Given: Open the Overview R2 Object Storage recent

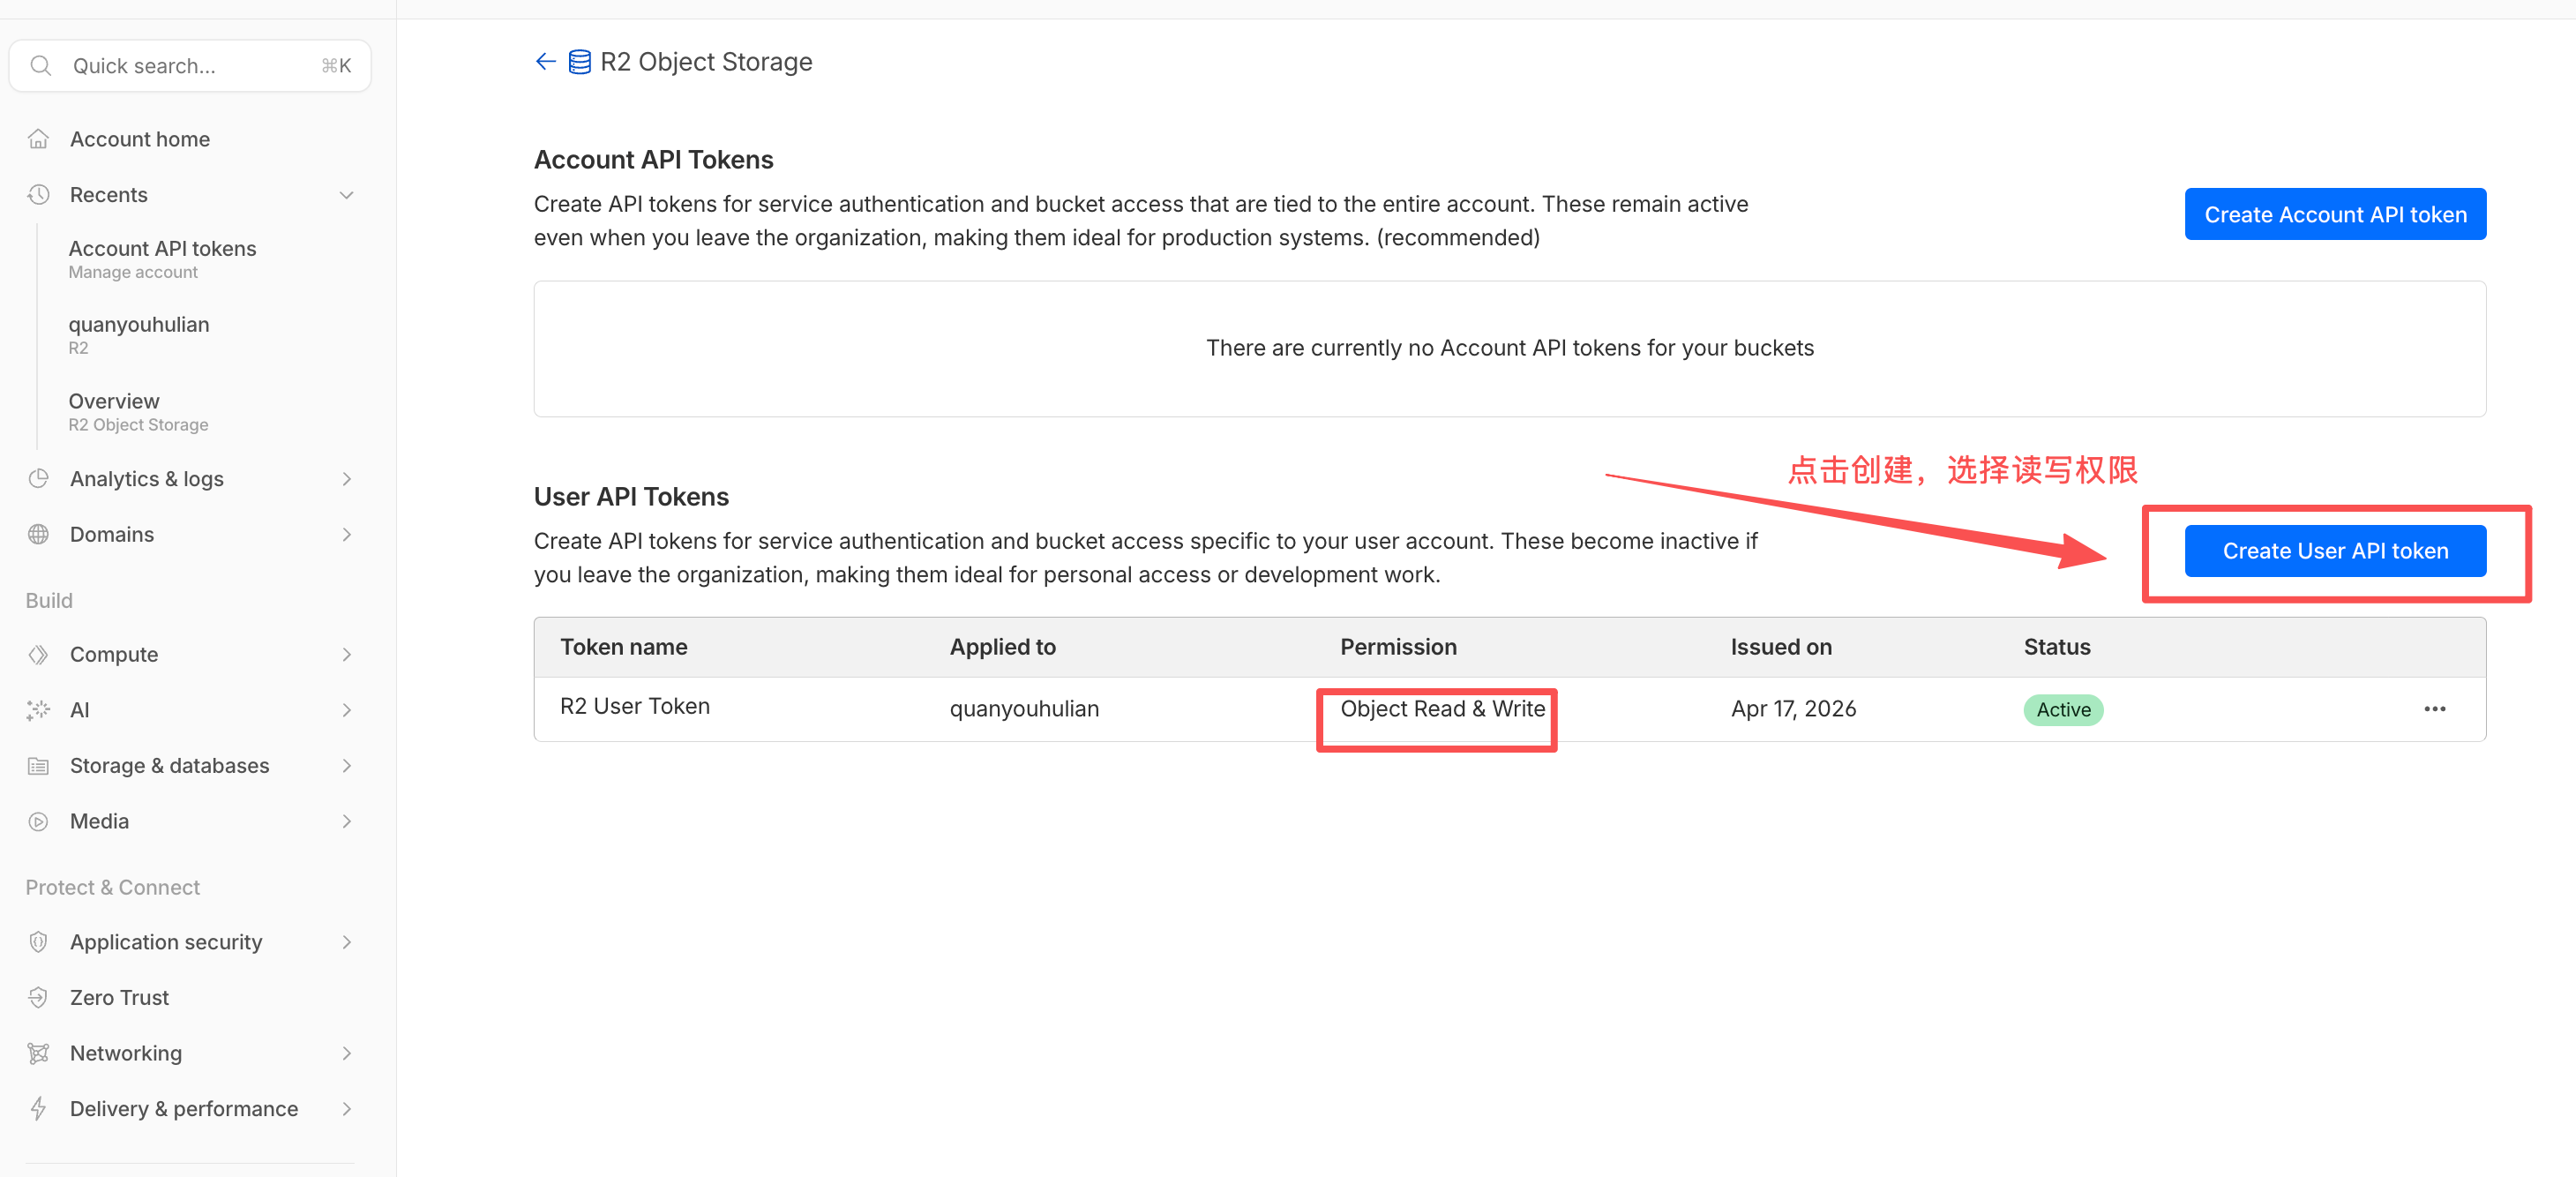Looking at the screenshot, I should pos(138,412).
